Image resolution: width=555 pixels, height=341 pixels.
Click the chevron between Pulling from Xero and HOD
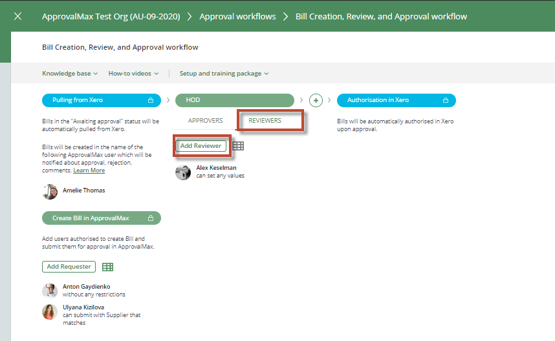point(168,100)
